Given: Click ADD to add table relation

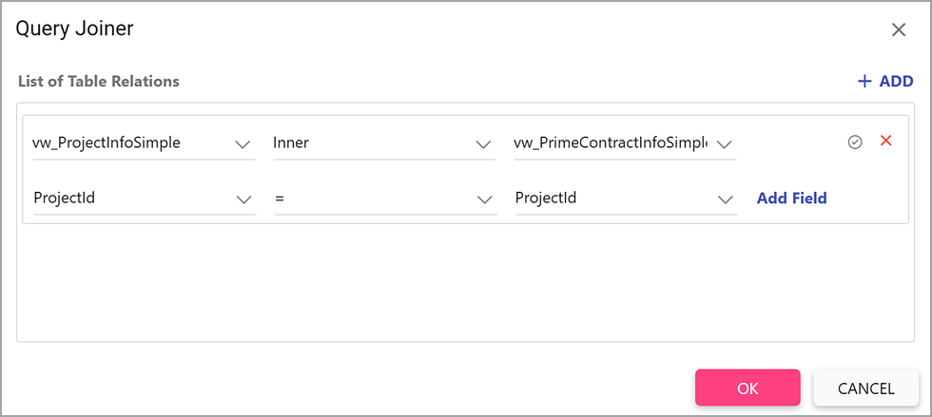Looking at the screenshot, I should [x=896, y=82].
